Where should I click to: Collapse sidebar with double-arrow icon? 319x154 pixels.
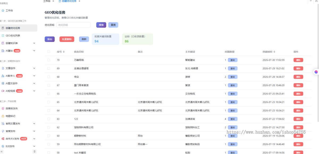pyautogui.click(x=2, y=152)
